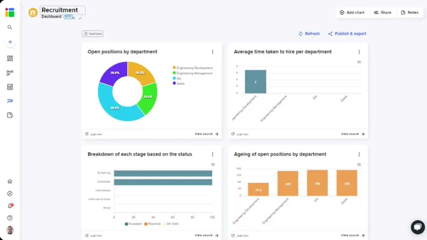Click 'Ageing of open positions by department' title
This screenshot has height=240, width=427.
[x=280, y=154]
